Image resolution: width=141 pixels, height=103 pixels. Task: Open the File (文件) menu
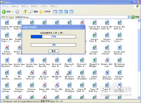click(5, 6)
